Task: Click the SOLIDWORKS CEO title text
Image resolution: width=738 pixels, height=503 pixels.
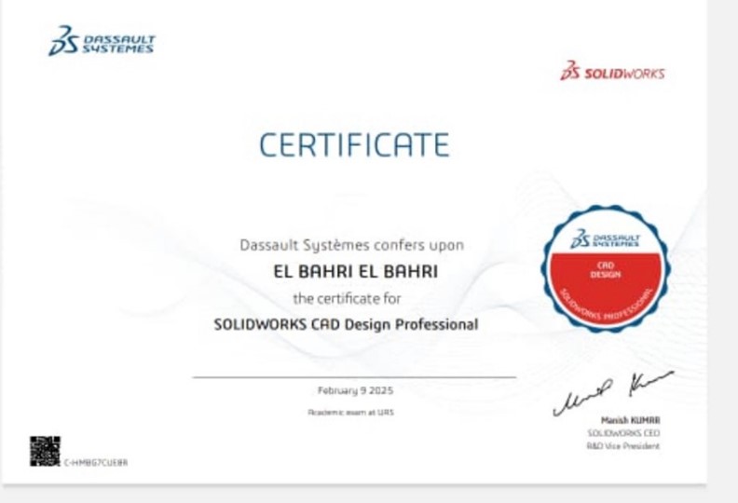Action: point(623,433)
